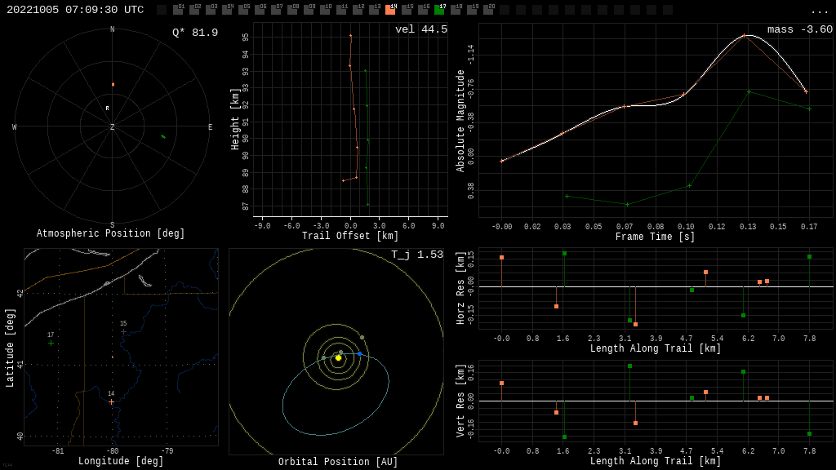Click the Longitude [deg] axis label
Viewport: 836px width, 470px height.
point(121,461)
